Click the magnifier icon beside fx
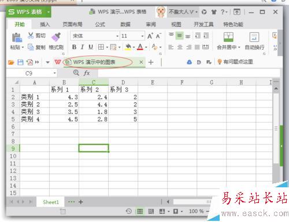Screen dimensions: 289x222 (76, 73)
